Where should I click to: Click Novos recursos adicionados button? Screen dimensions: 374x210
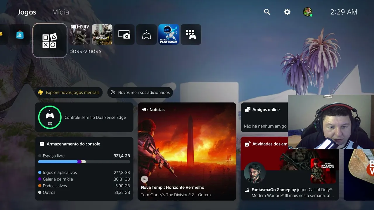tap(140, 92)
